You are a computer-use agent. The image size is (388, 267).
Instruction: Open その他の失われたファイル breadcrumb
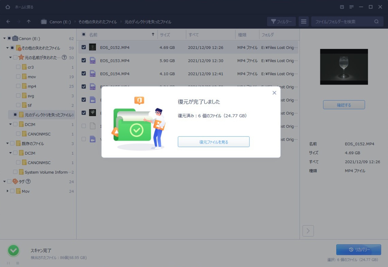(97, 22)
